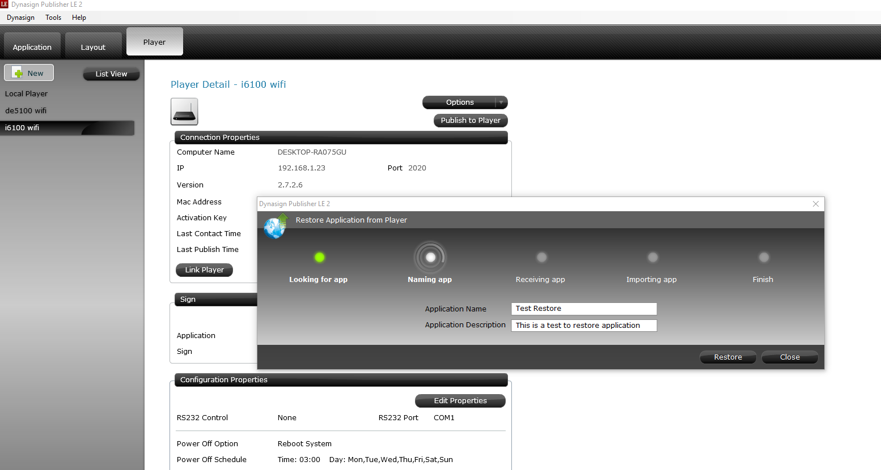This screenshot has height=470, width=881.
Task: Switch to List View
Action: (x=111, y=74)
